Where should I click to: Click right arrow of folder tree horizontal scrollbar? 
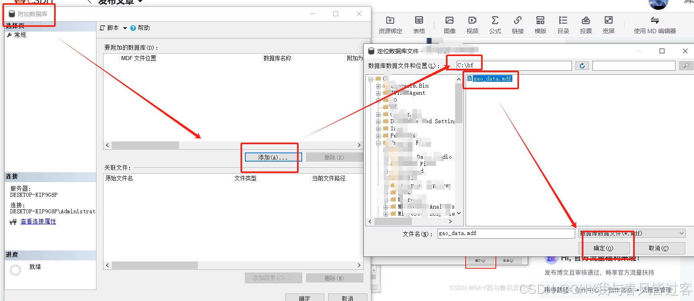click(450, 222)
